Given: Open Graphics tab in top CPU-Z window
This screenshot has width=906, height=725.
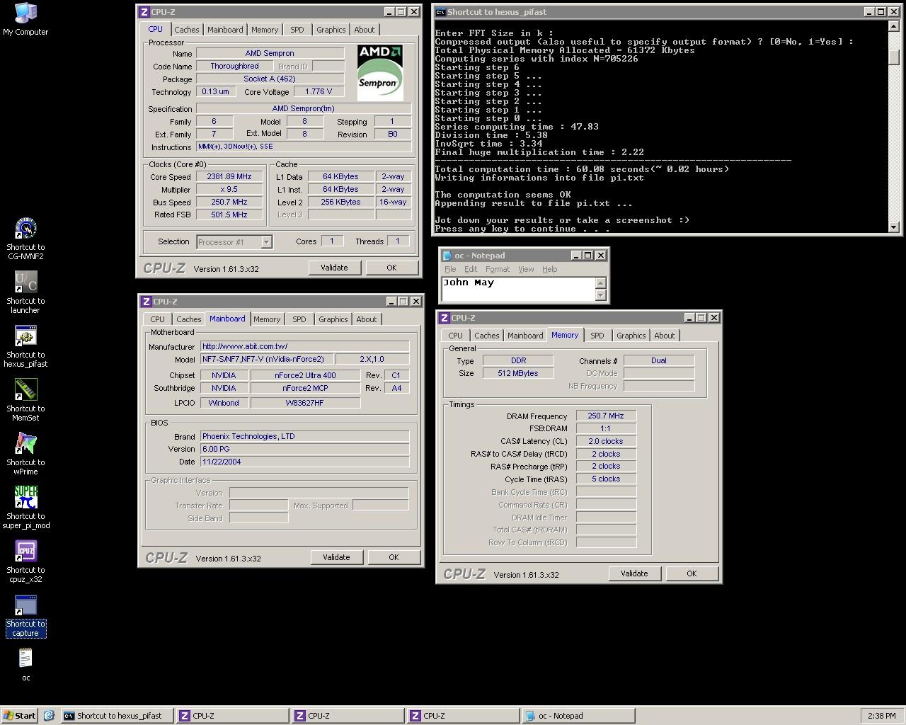Looking at the screenshot, I should (331, 30).
